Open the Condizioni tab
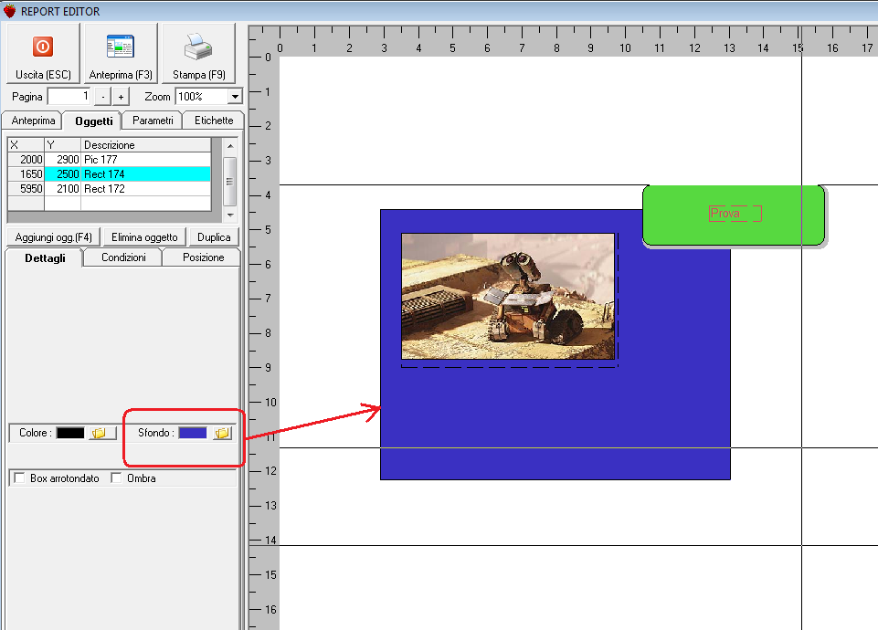 (x=123, y=257)
